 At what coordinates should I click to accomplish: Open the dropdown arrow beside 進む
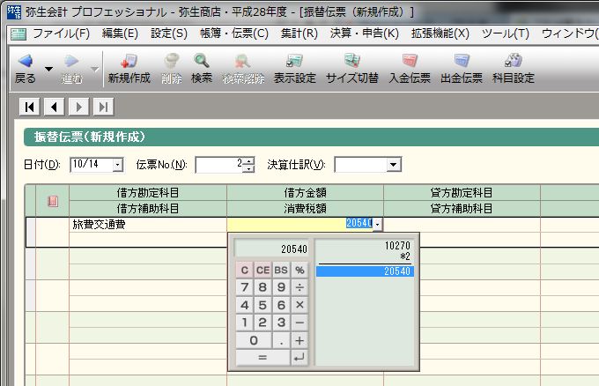(x=94, y=69)
